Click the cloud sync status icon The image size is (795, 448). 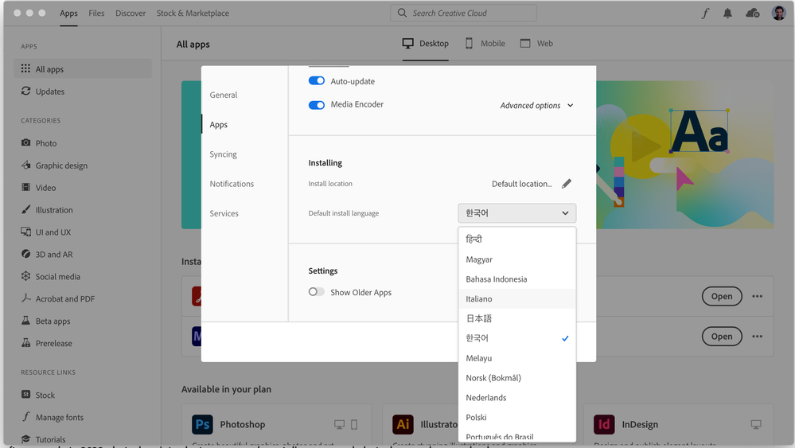tap(752, 14)
